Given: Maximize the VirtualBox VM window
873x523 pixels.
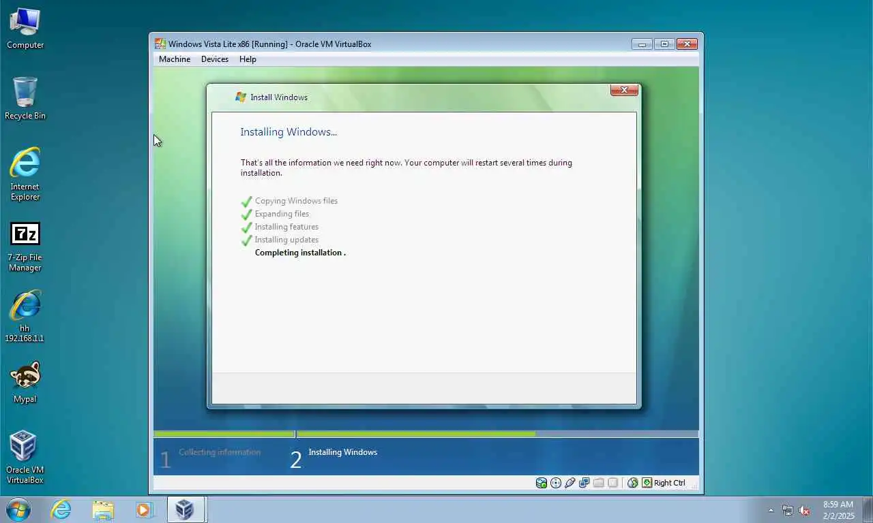Looking at the screenshot, I should (664, 44).
